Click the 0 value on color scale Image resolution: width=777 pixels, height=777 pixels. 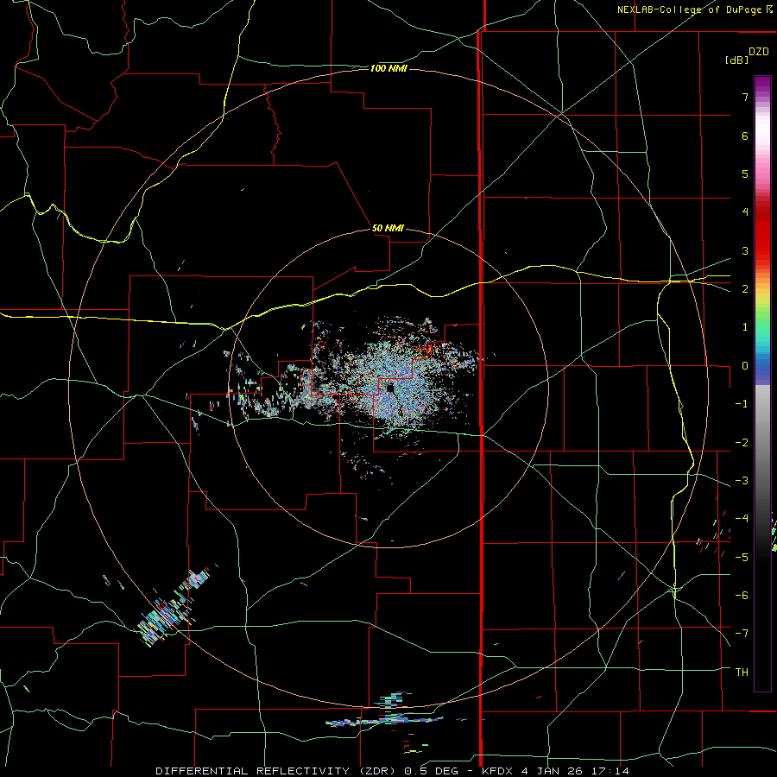[745, 366]
